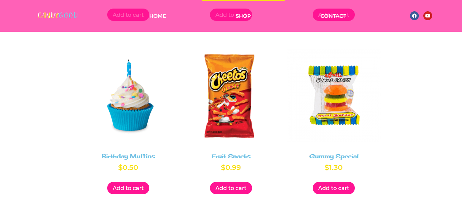Click the $1.30 price
The image size is (462, 224).
click(334, 167)
